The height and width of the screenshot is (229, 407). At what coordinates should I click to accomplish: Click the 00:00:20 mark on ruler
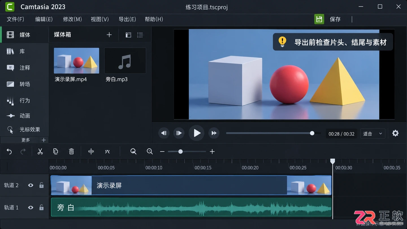250,168
